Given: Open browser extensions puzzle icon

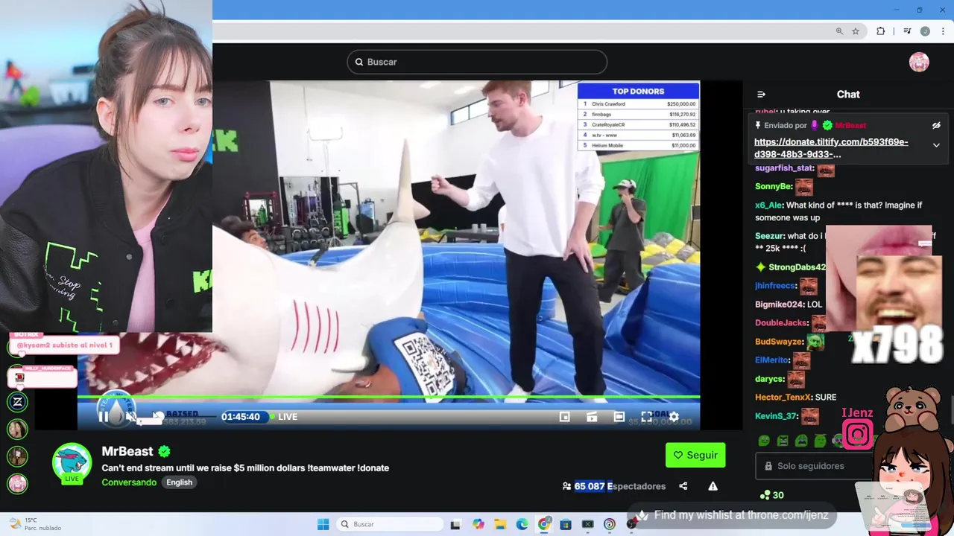Looking at the screenshot, I should (x=880, y=31).
